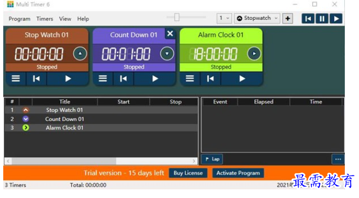The height and width of the screenshot is (198, 359).
Task: Click the Start column header
Action: coord(124,102)
